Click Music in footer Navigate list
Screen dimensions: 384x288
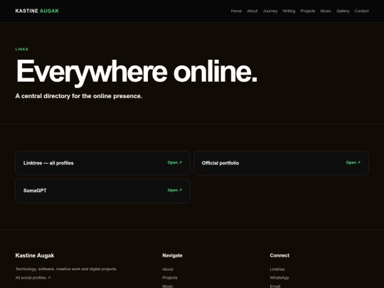click(168, 286)
